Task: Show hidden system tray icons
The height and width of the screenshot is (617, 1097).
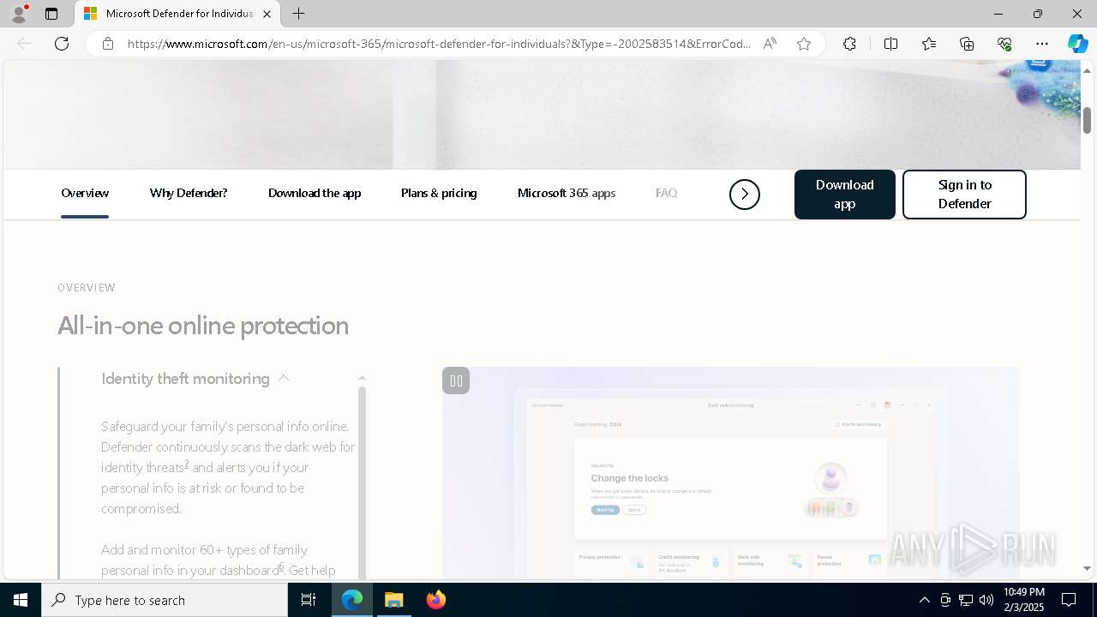Action: click(924, 600)
